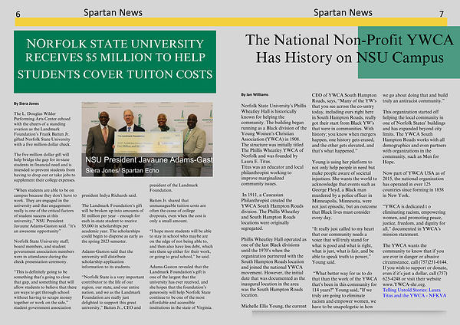Click page number 7

coord(442,14)
